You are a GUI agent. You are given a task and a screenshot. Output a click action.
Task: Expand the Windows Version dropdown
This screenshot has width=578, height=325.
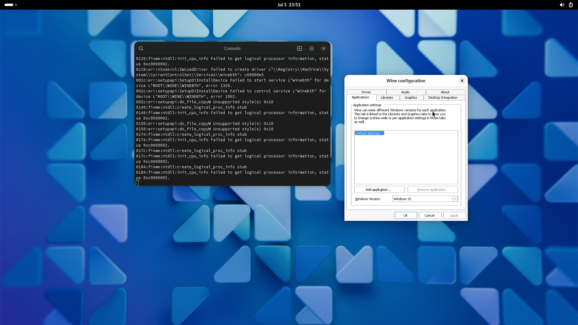point(455,199)
